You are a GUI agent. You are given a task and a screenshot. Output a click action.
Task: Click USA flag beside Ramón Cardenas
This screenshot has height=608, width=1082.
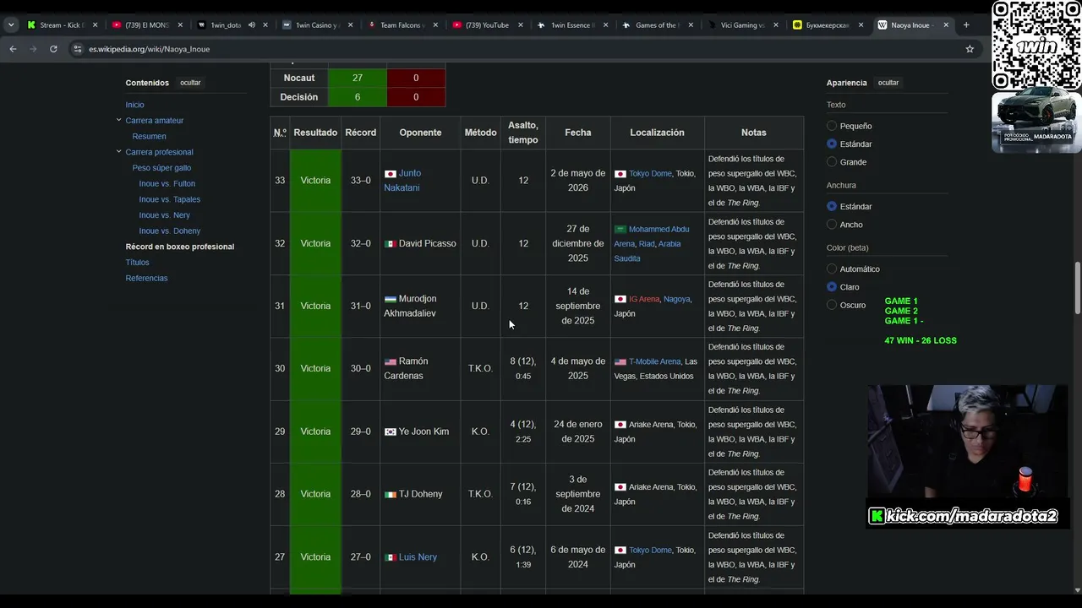(390, 362)
